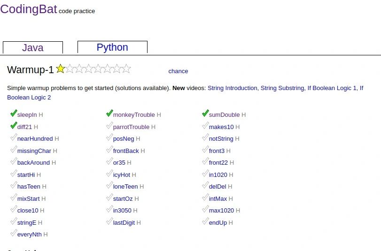Switch to the Python tab
Screen dimensions: 381x251
[112, 47]
